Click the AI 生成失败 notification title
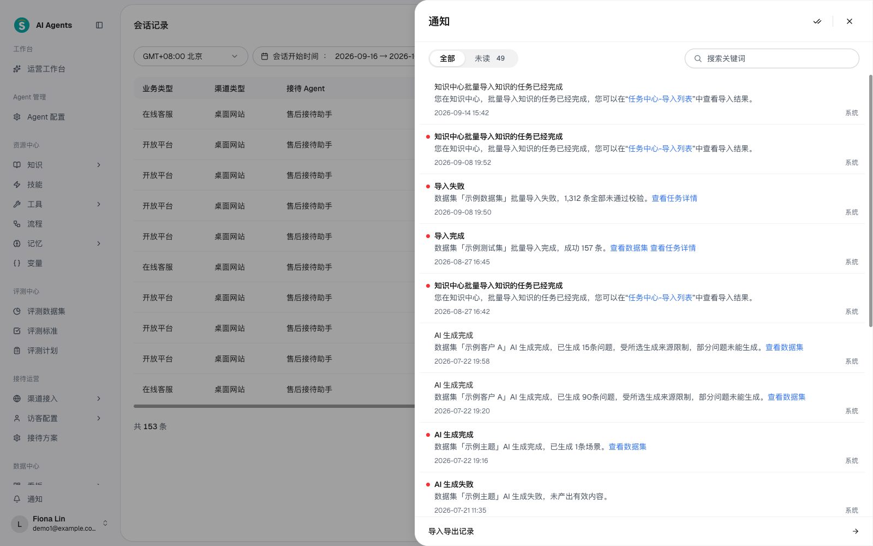This screenshot has width=873, height=546. coord(454,484)
